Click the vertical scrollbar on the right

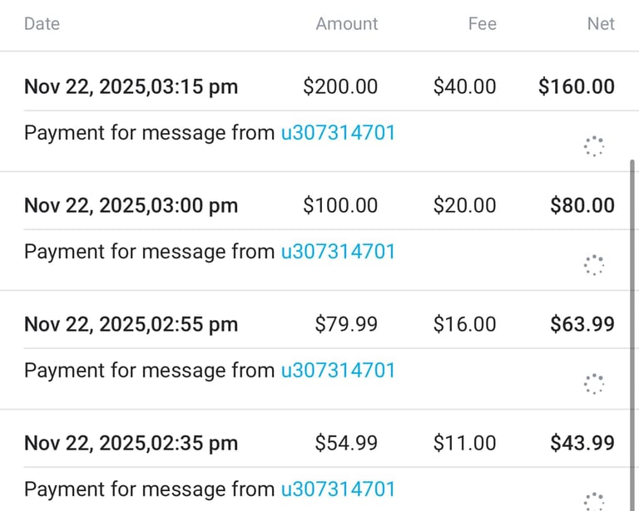pyautogui.click(x=633, y=332)
